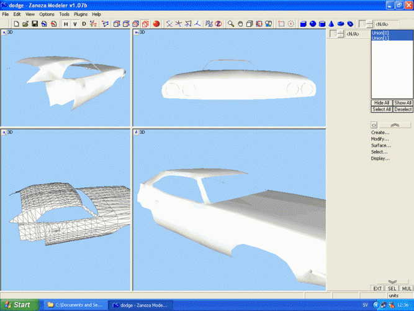This screenshot has height=311, width=414.
Task: Click the Hide All button
Action: click(381, 103)
